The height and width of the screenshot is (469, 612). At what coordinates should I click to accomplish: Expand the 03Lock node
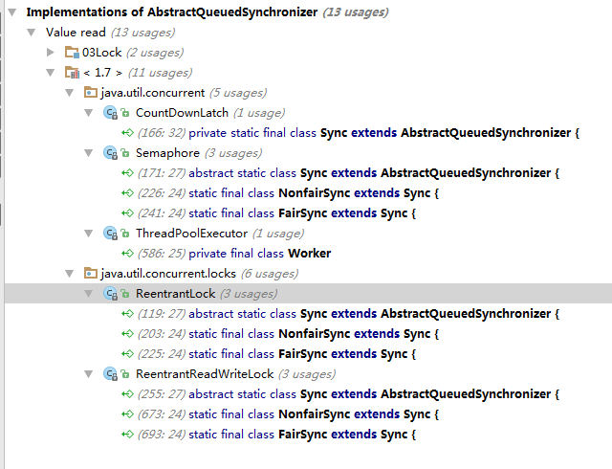(51, 53)
